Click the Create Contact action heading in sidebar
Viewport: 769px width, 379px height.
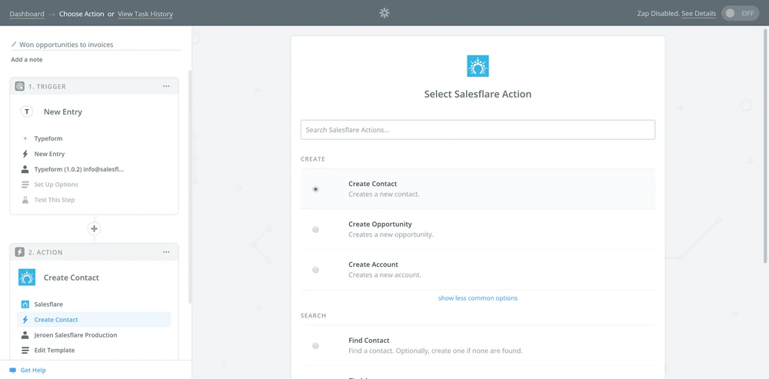coord(71,278)
